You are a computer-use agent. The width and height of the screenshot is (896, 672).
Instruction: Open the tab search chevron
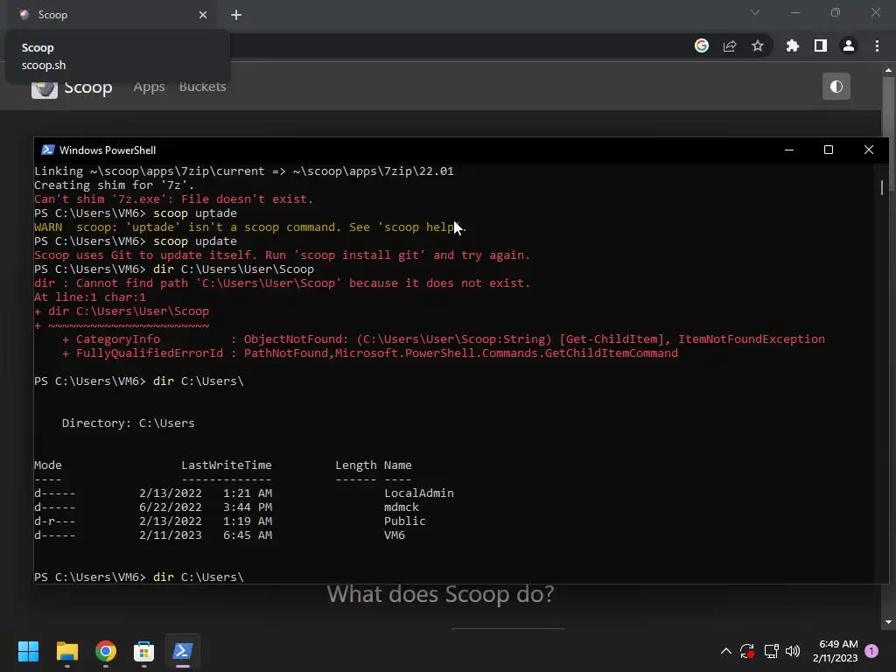[755, 12]
